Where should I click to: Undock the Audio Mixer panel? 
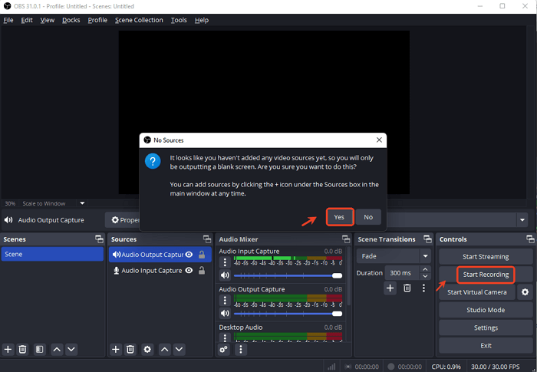tap(346, 239)
